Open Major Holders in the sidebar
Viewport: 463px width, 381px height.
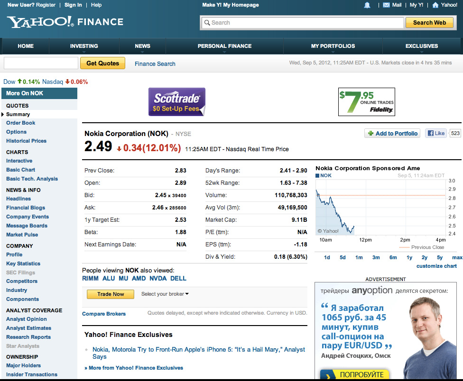coord(23,365)
